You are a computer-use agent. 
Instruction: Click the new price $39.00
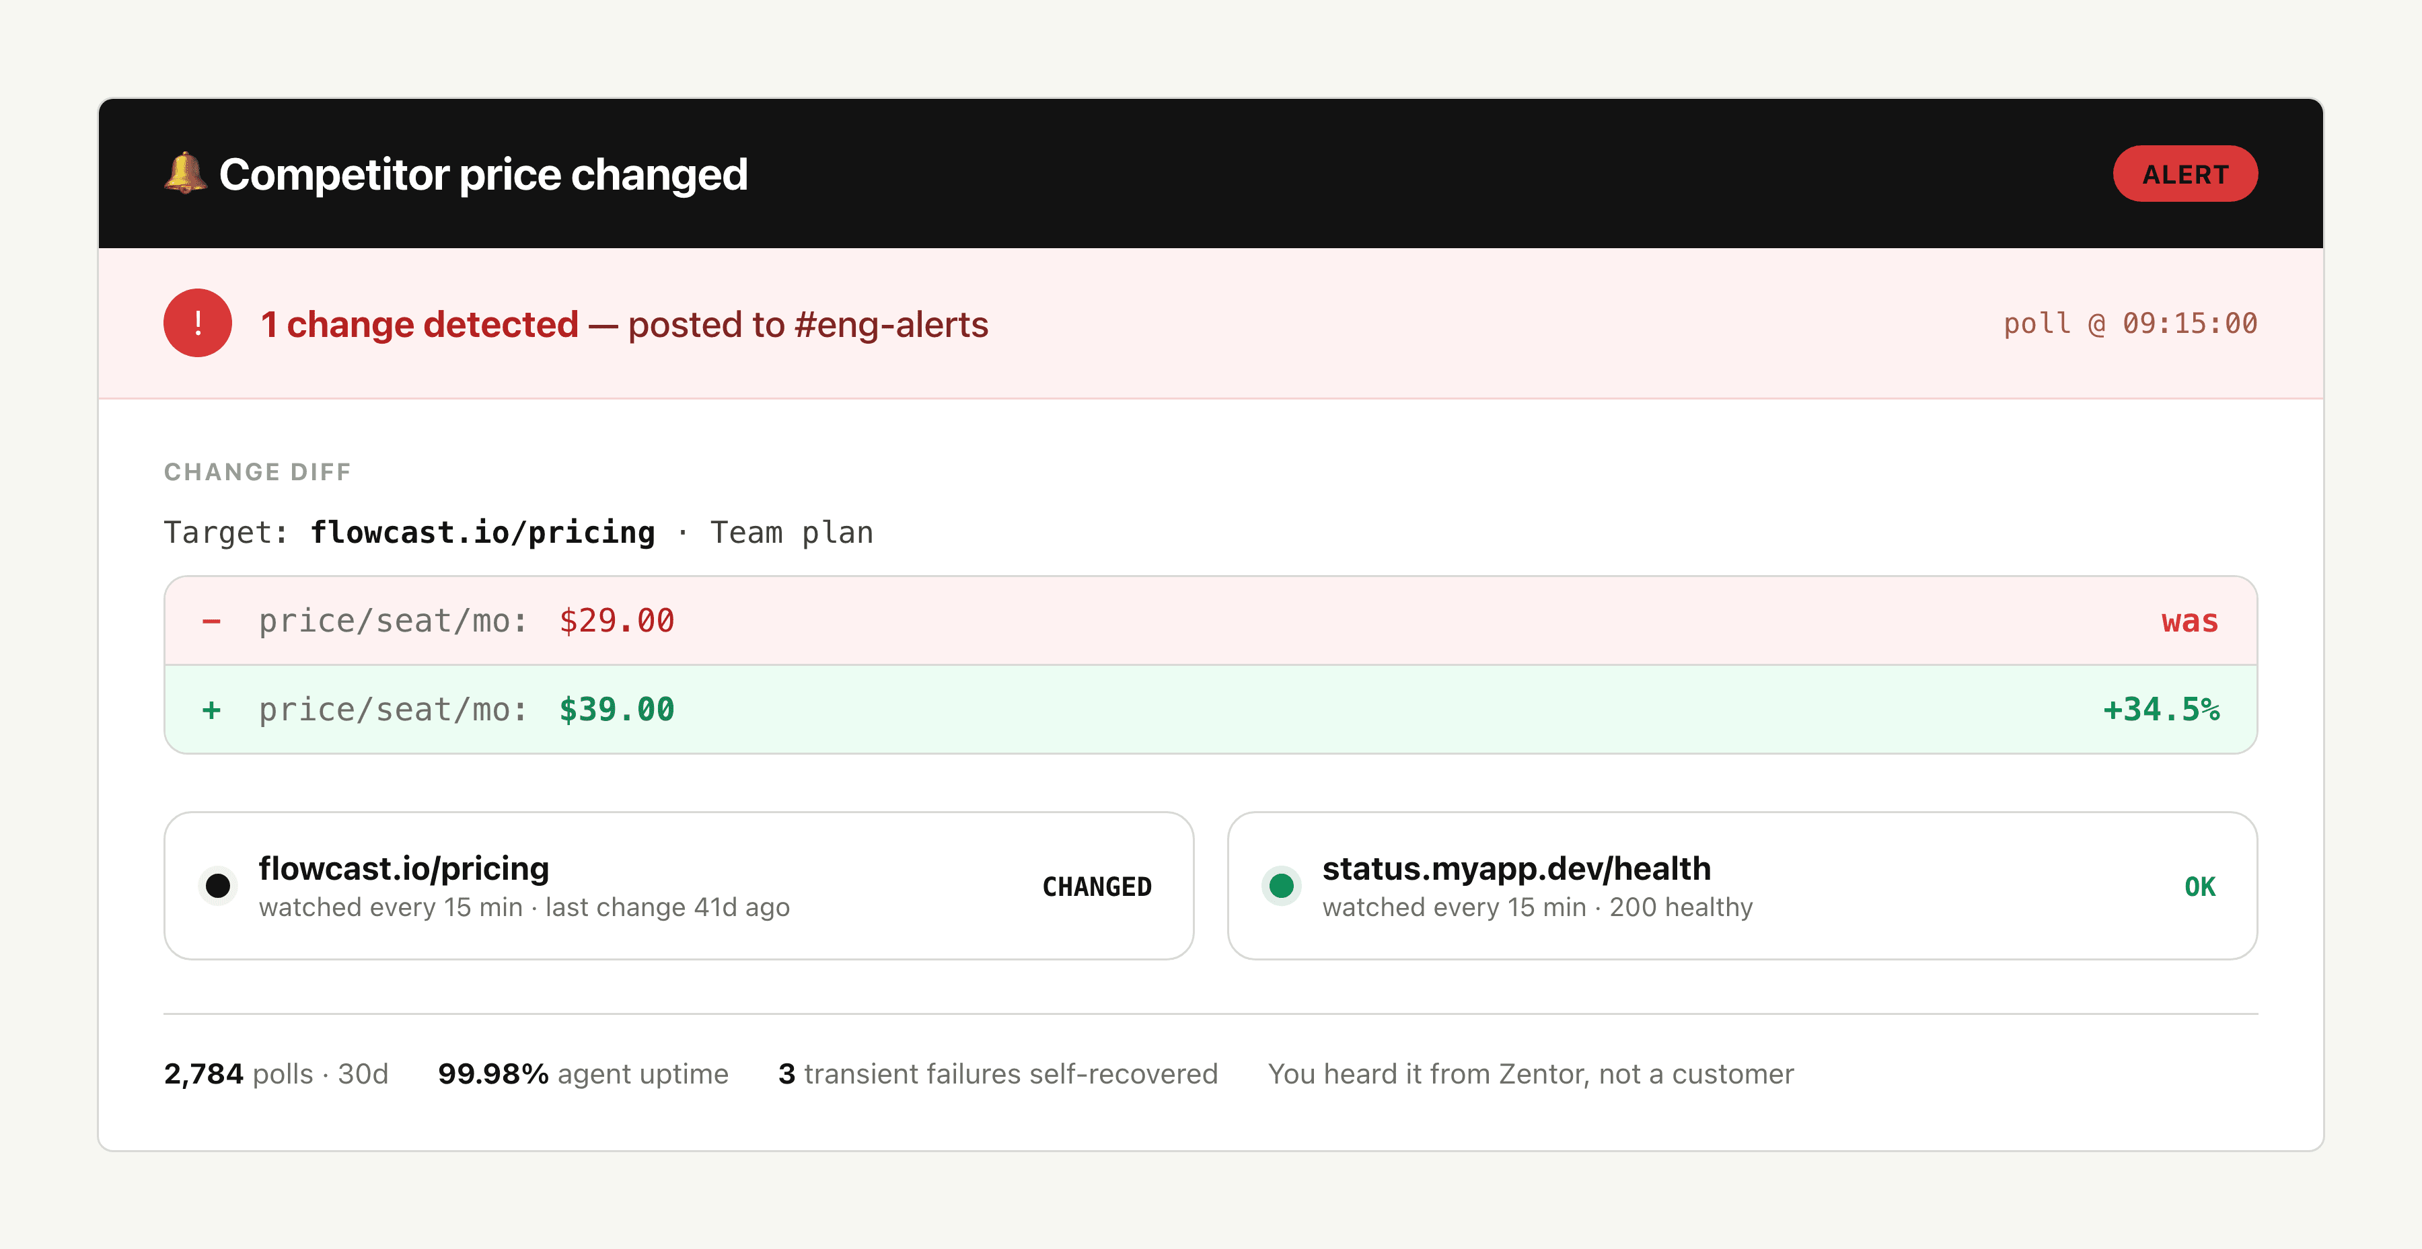(x=617, y=710)
